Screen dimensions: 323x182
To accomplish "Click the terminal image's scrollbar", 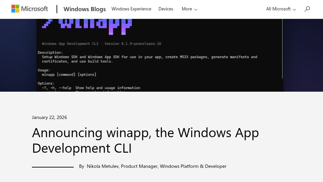I will (x=282, y=49).
